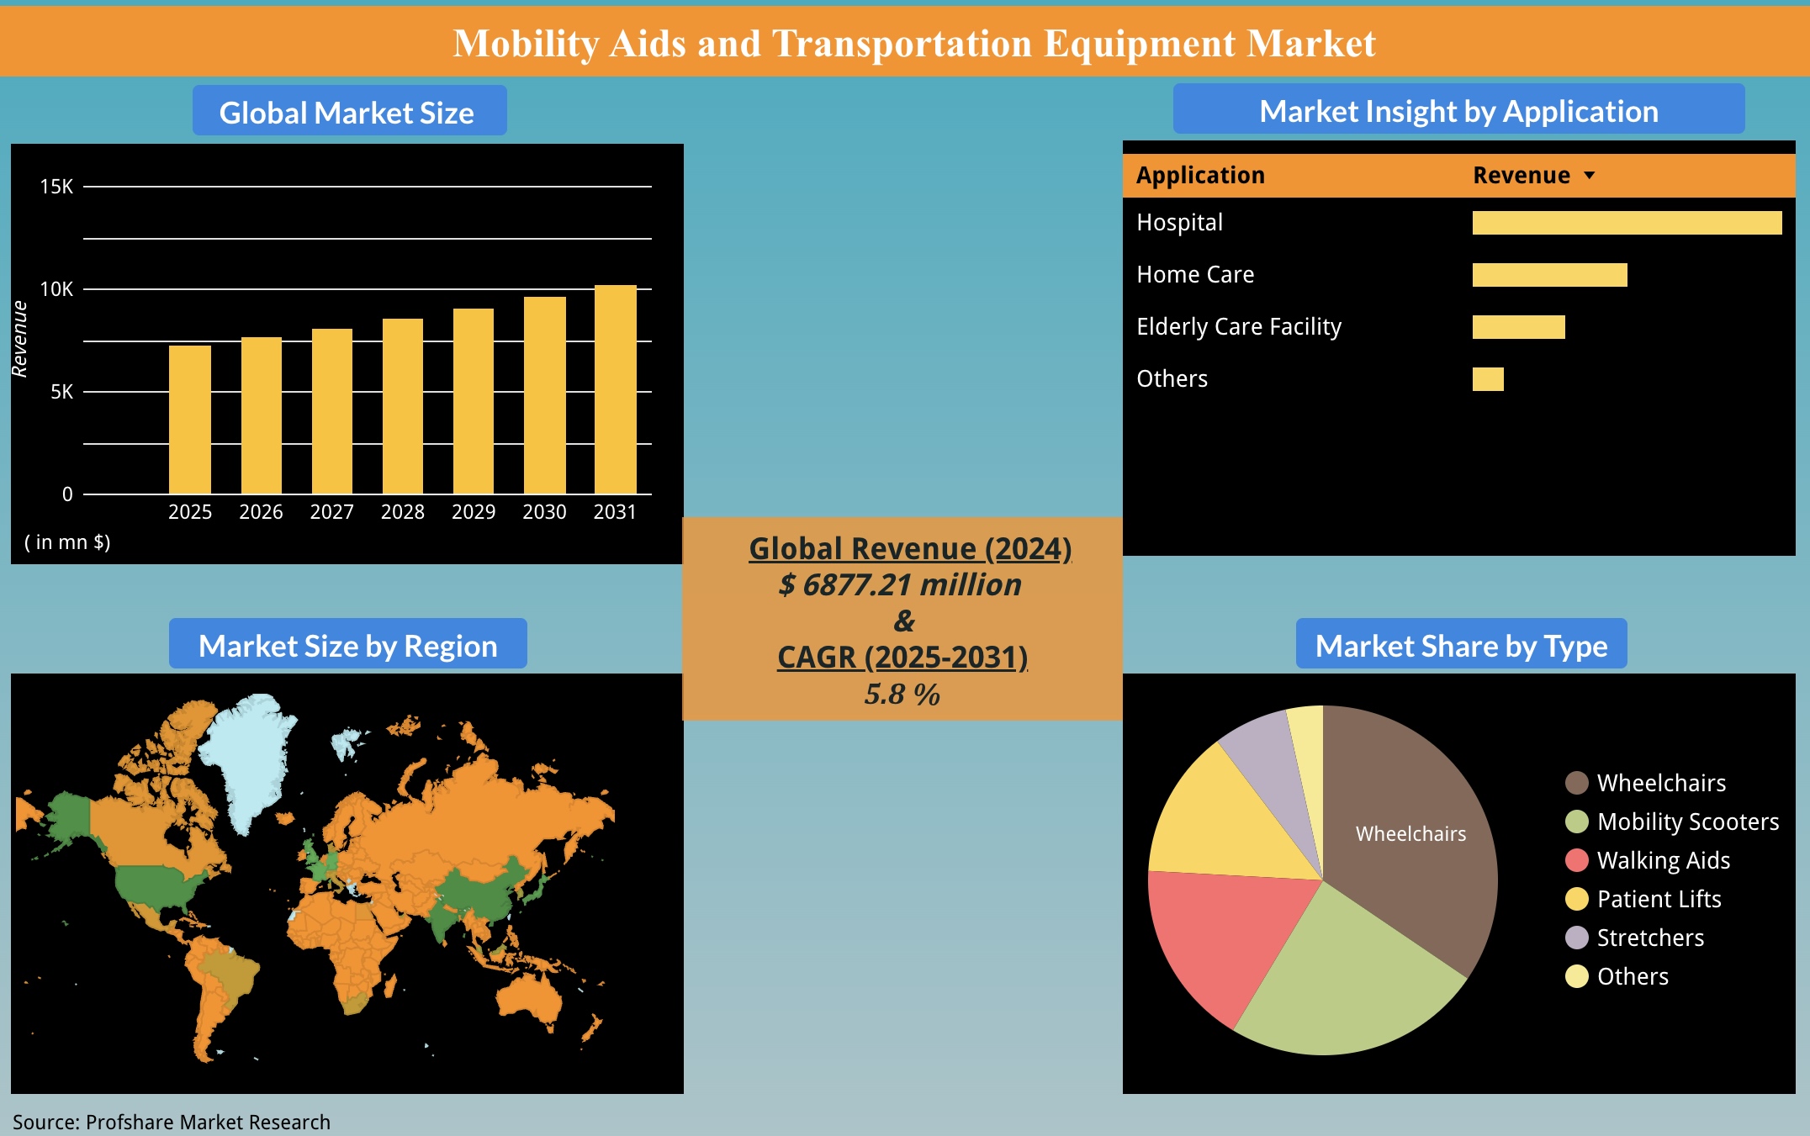This screenshot has width=1810, height=1136.
Task: Click the Others legend label in pie chart
Action: [x=1633, y=976]
